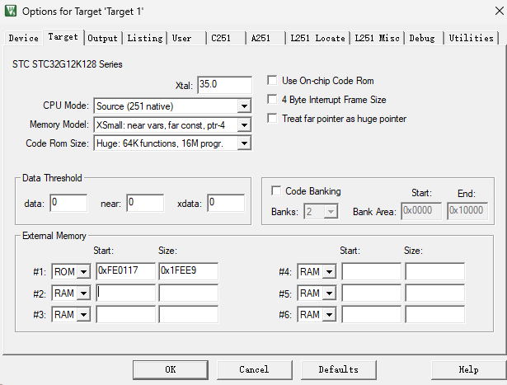Click the Xtal frequency input field
The height and width of the screenshot is (385, 507).
(x=224, y=85)
